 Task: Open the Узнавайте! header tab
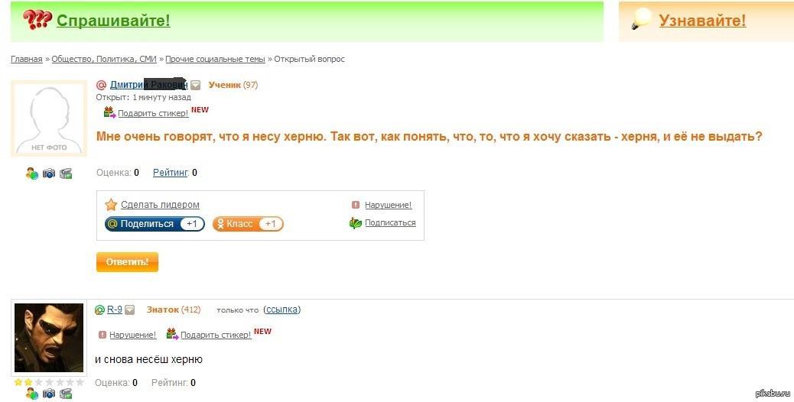pyautogui.click(x=702, y=20)
